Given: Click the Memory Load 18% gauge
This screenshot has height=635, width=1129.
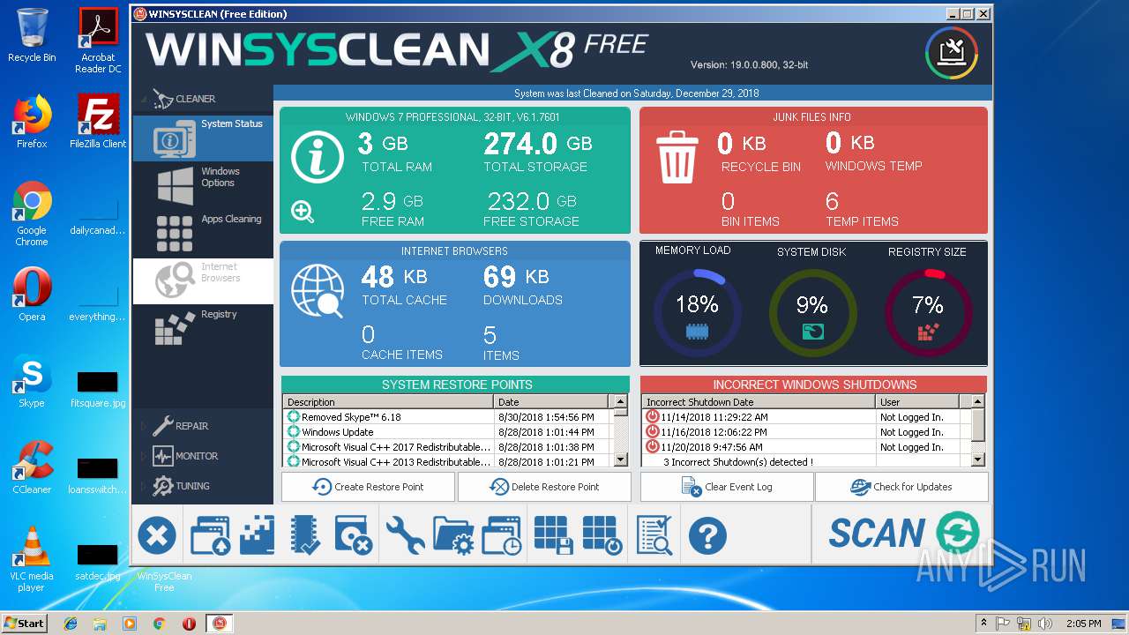Looking at the screenshot, I should 697,312.
